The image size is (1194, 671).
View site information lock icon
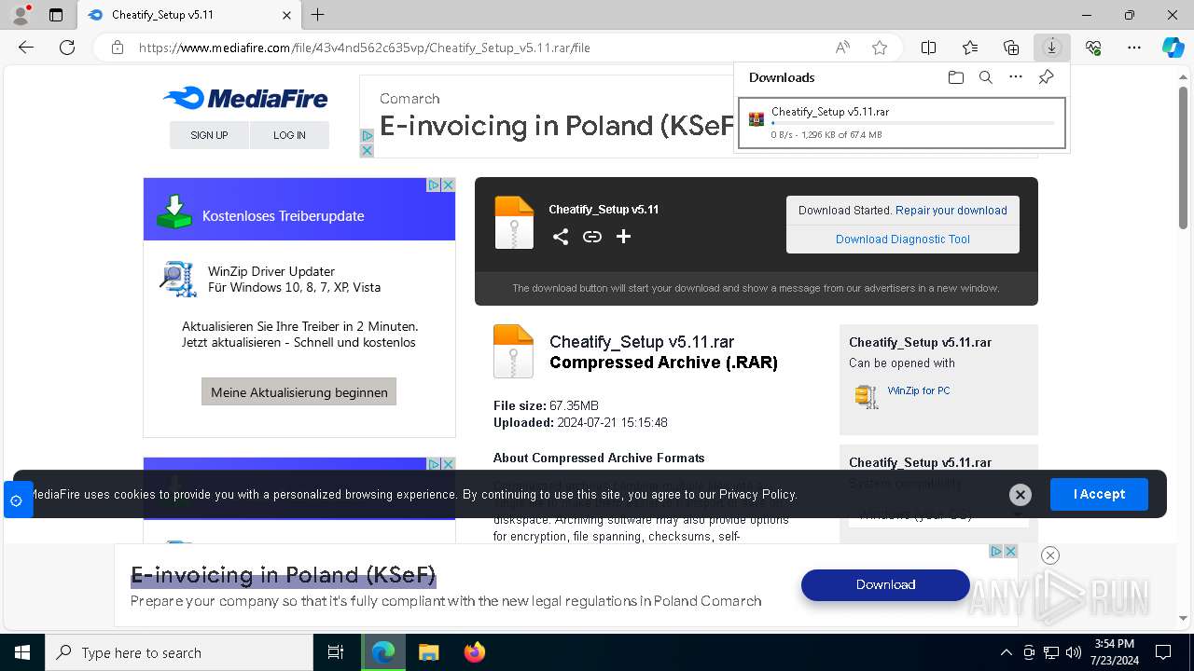[x=118, y=48]
